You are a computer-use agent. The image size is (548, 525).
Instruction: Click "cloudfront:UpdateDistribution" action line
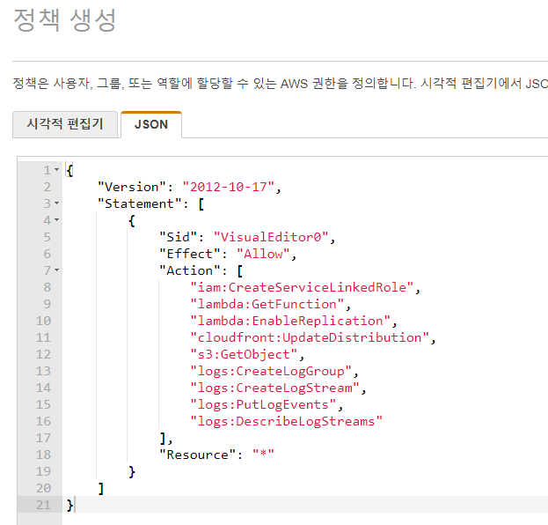[x=310, y=337]
